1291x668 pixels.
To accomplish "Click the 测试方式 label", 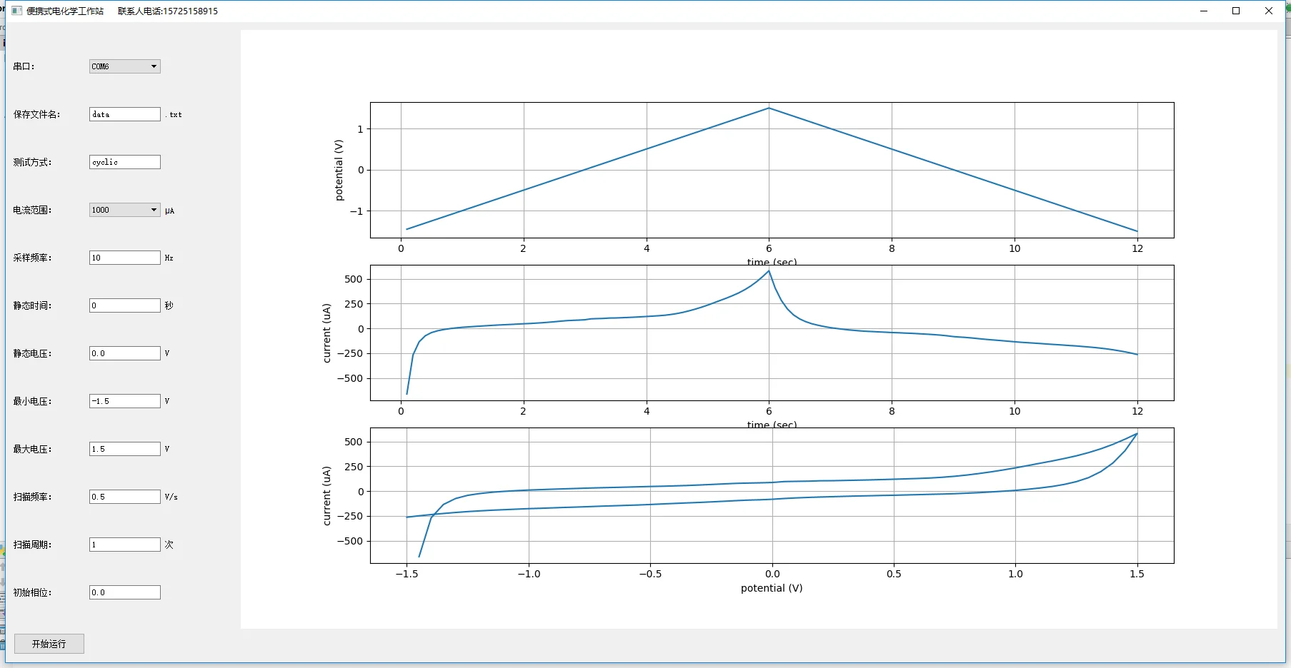I will click(x=32, y=162).
